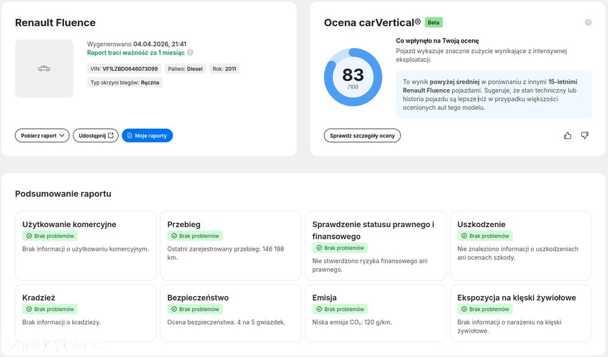Image resolution: width=608 pixels, height=357 pixels.
Task: Click Sprawdź szczegóły oceny button
Action: tap(362, 135)
